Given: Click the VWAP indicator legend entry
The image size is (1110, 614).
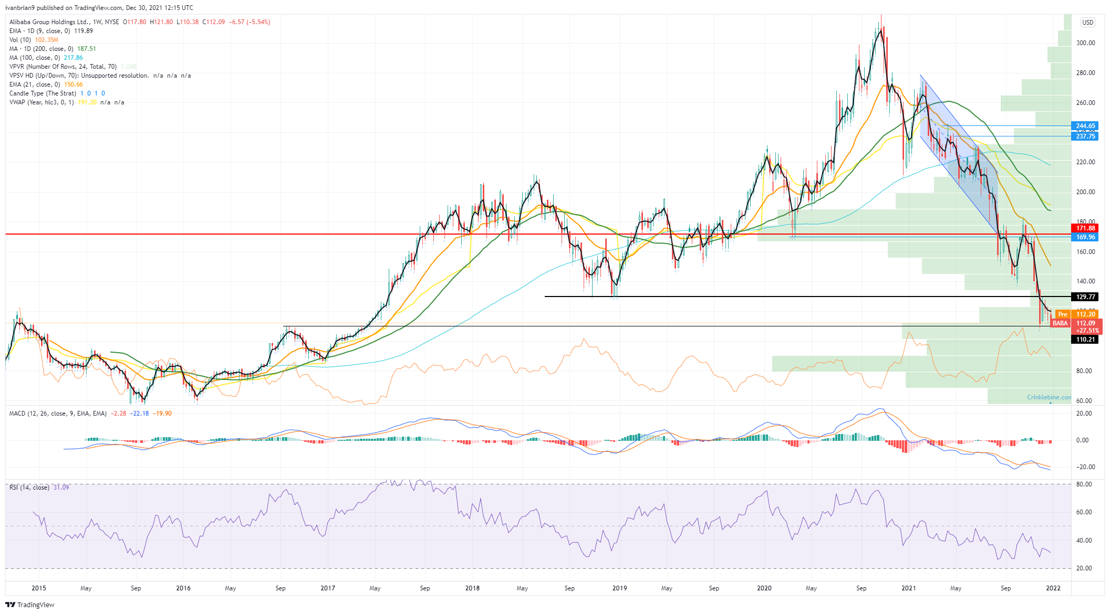Looking at the screenshot, I should pyautogui.click(x=42, y=102).
